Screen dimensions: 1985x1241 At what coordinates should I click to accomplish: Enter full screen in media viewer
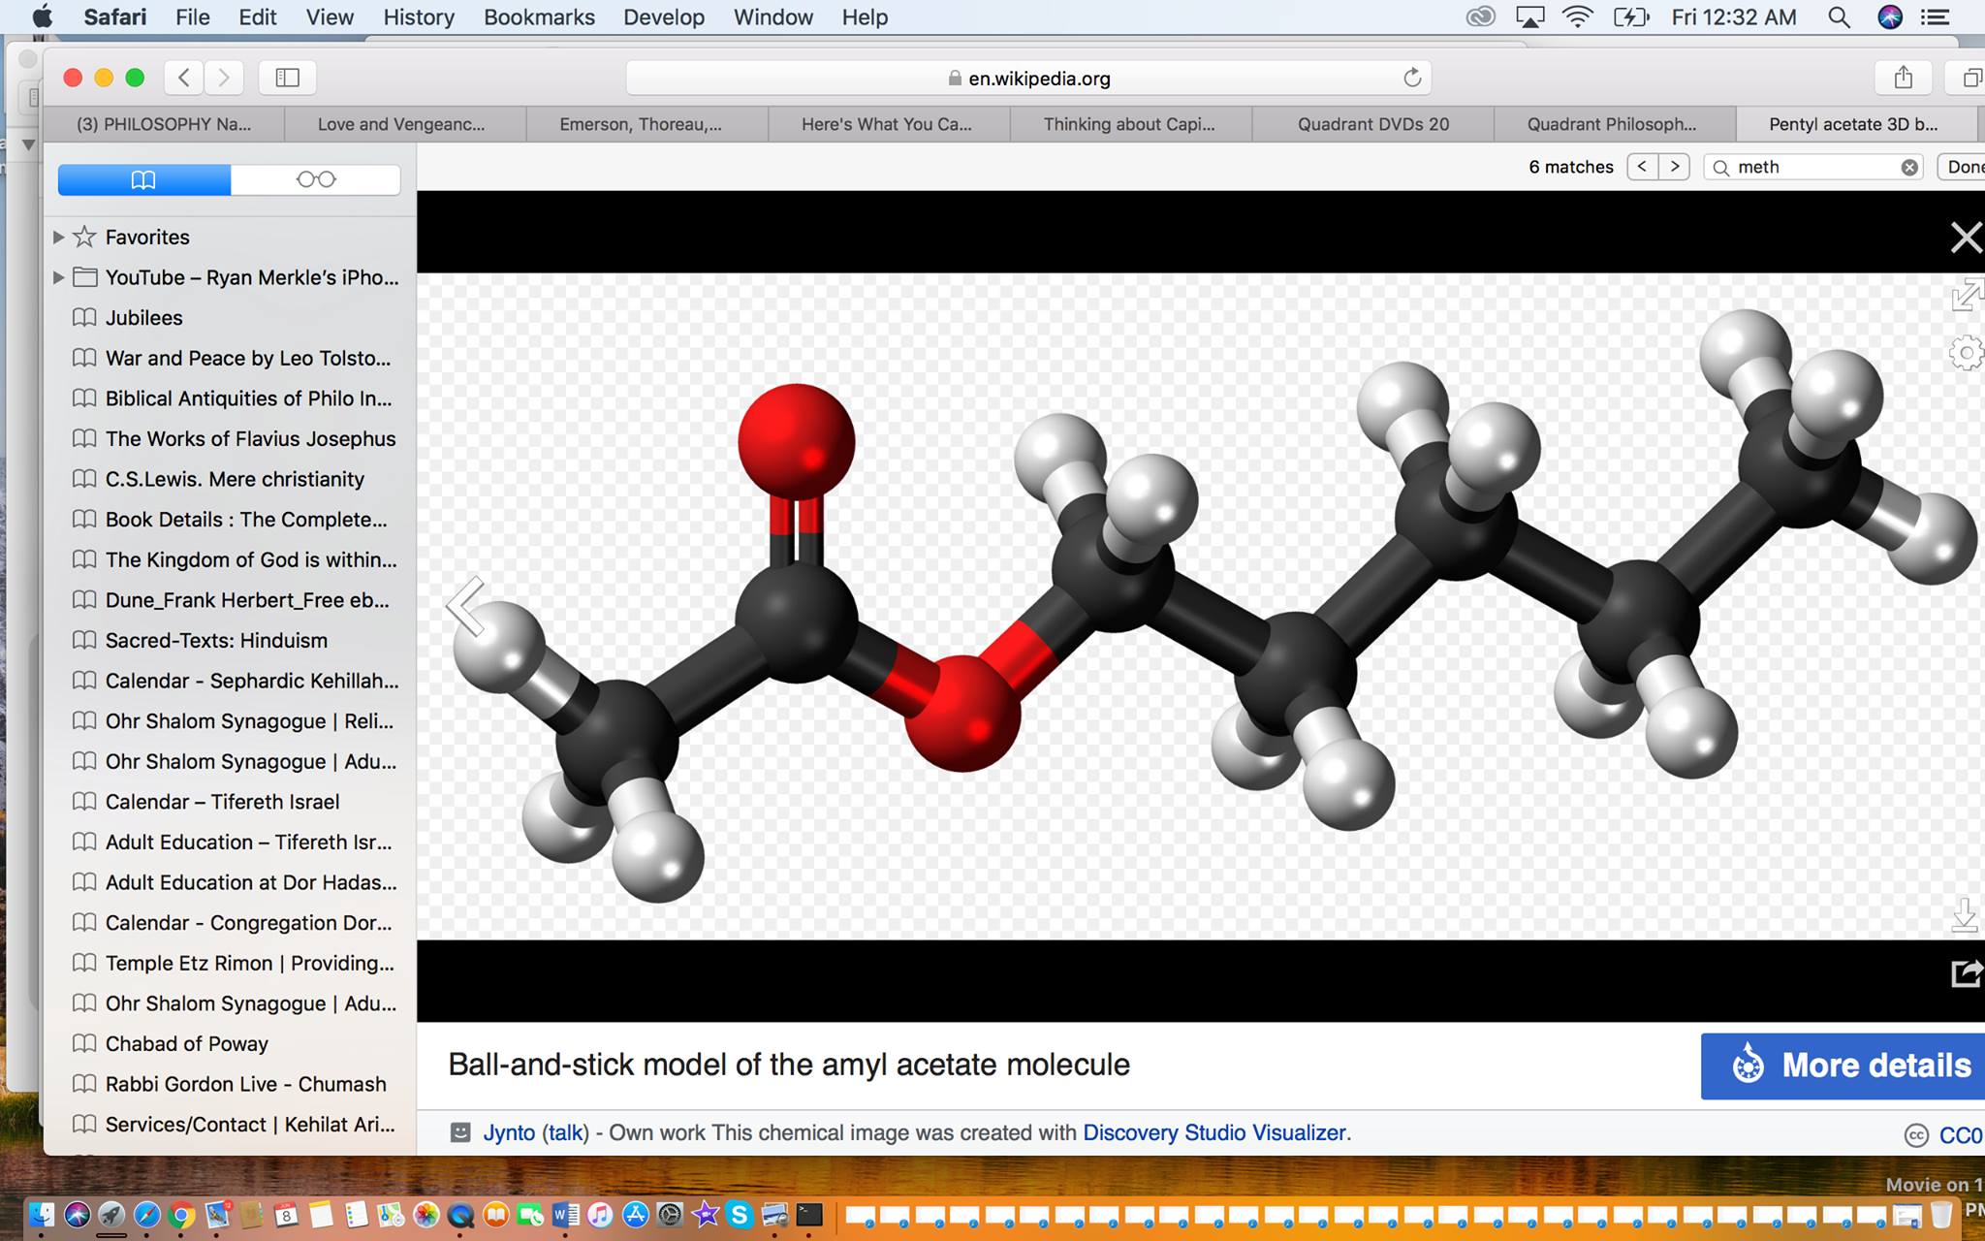pos(1967,295)
